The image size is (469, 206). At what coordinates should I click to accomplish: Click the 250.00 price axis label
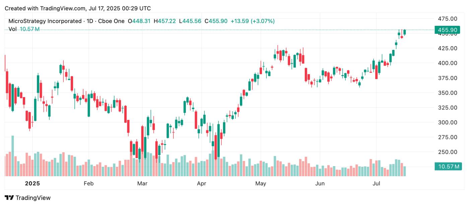[447, 152]
